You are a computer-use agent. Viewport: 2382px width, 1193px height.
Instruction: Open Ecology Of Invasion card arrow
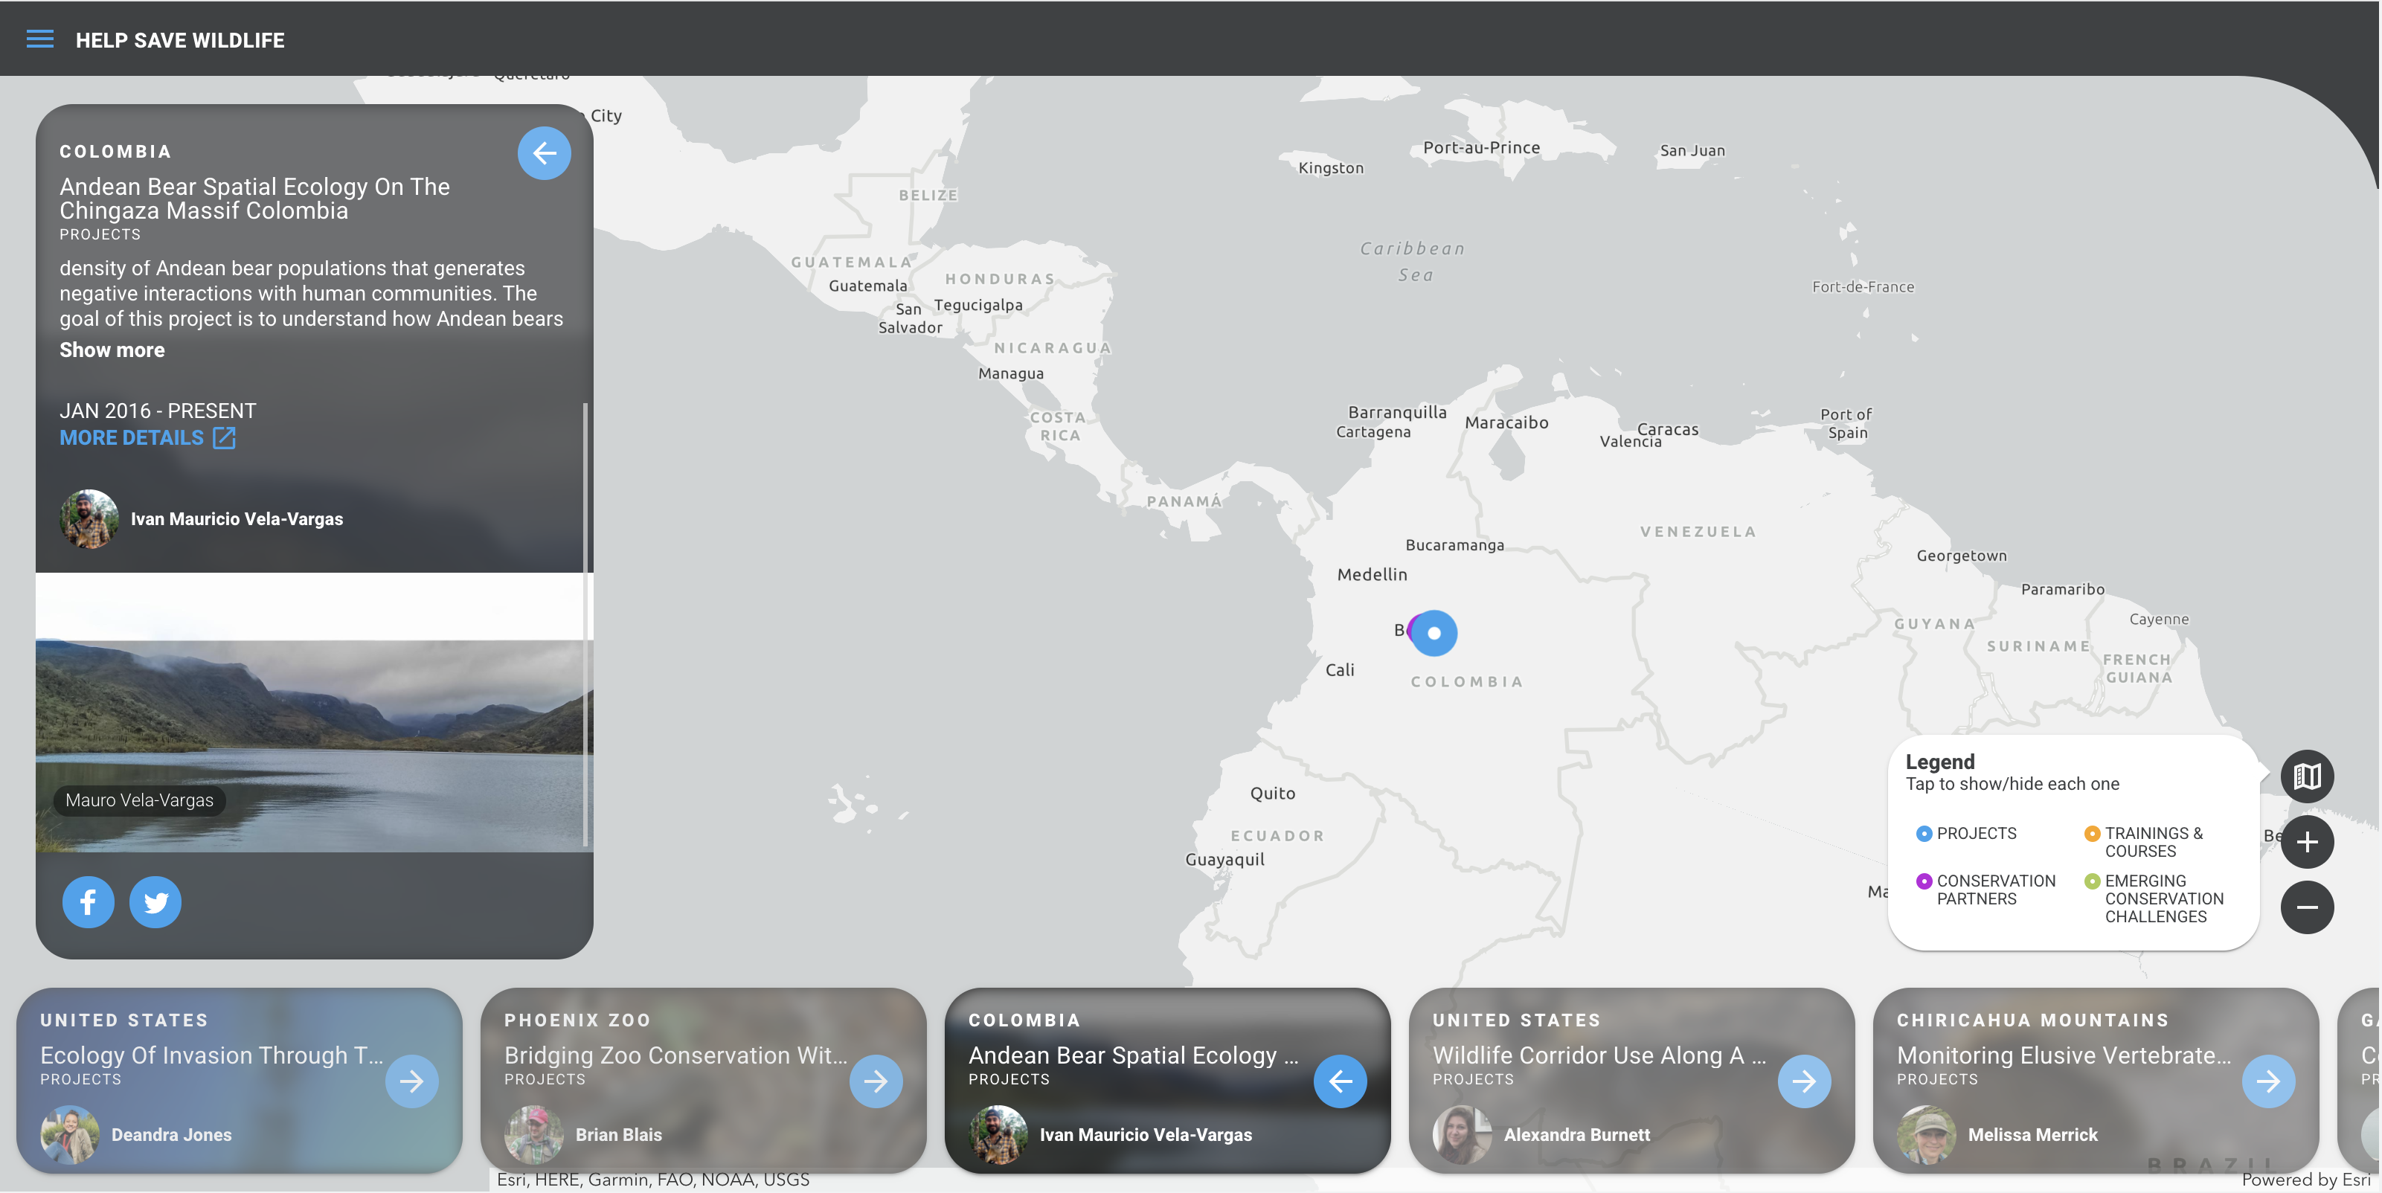click(x=411, y=1081)
